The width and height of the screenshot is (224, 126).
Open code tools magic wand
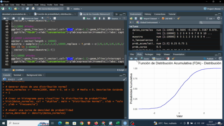click(47, 19)
